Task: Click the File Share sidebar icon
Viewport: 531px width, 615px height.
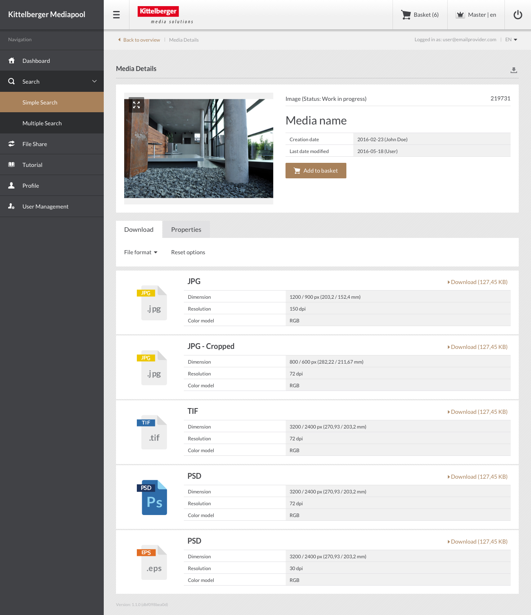Action: [x=12, y=144]
